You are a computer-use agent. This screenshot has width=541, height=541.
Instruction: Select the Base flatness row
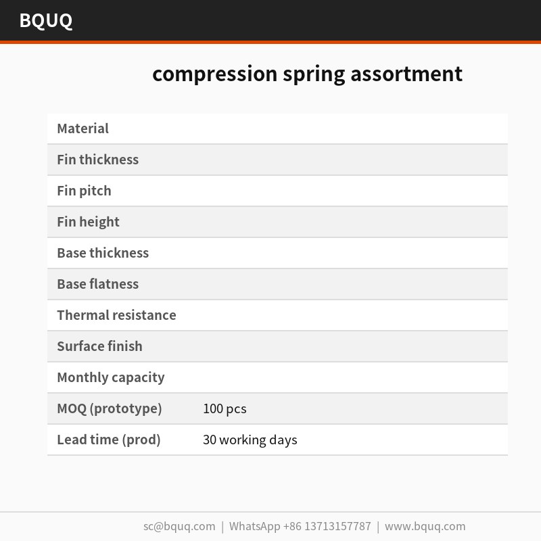click(x=277, y=284)
